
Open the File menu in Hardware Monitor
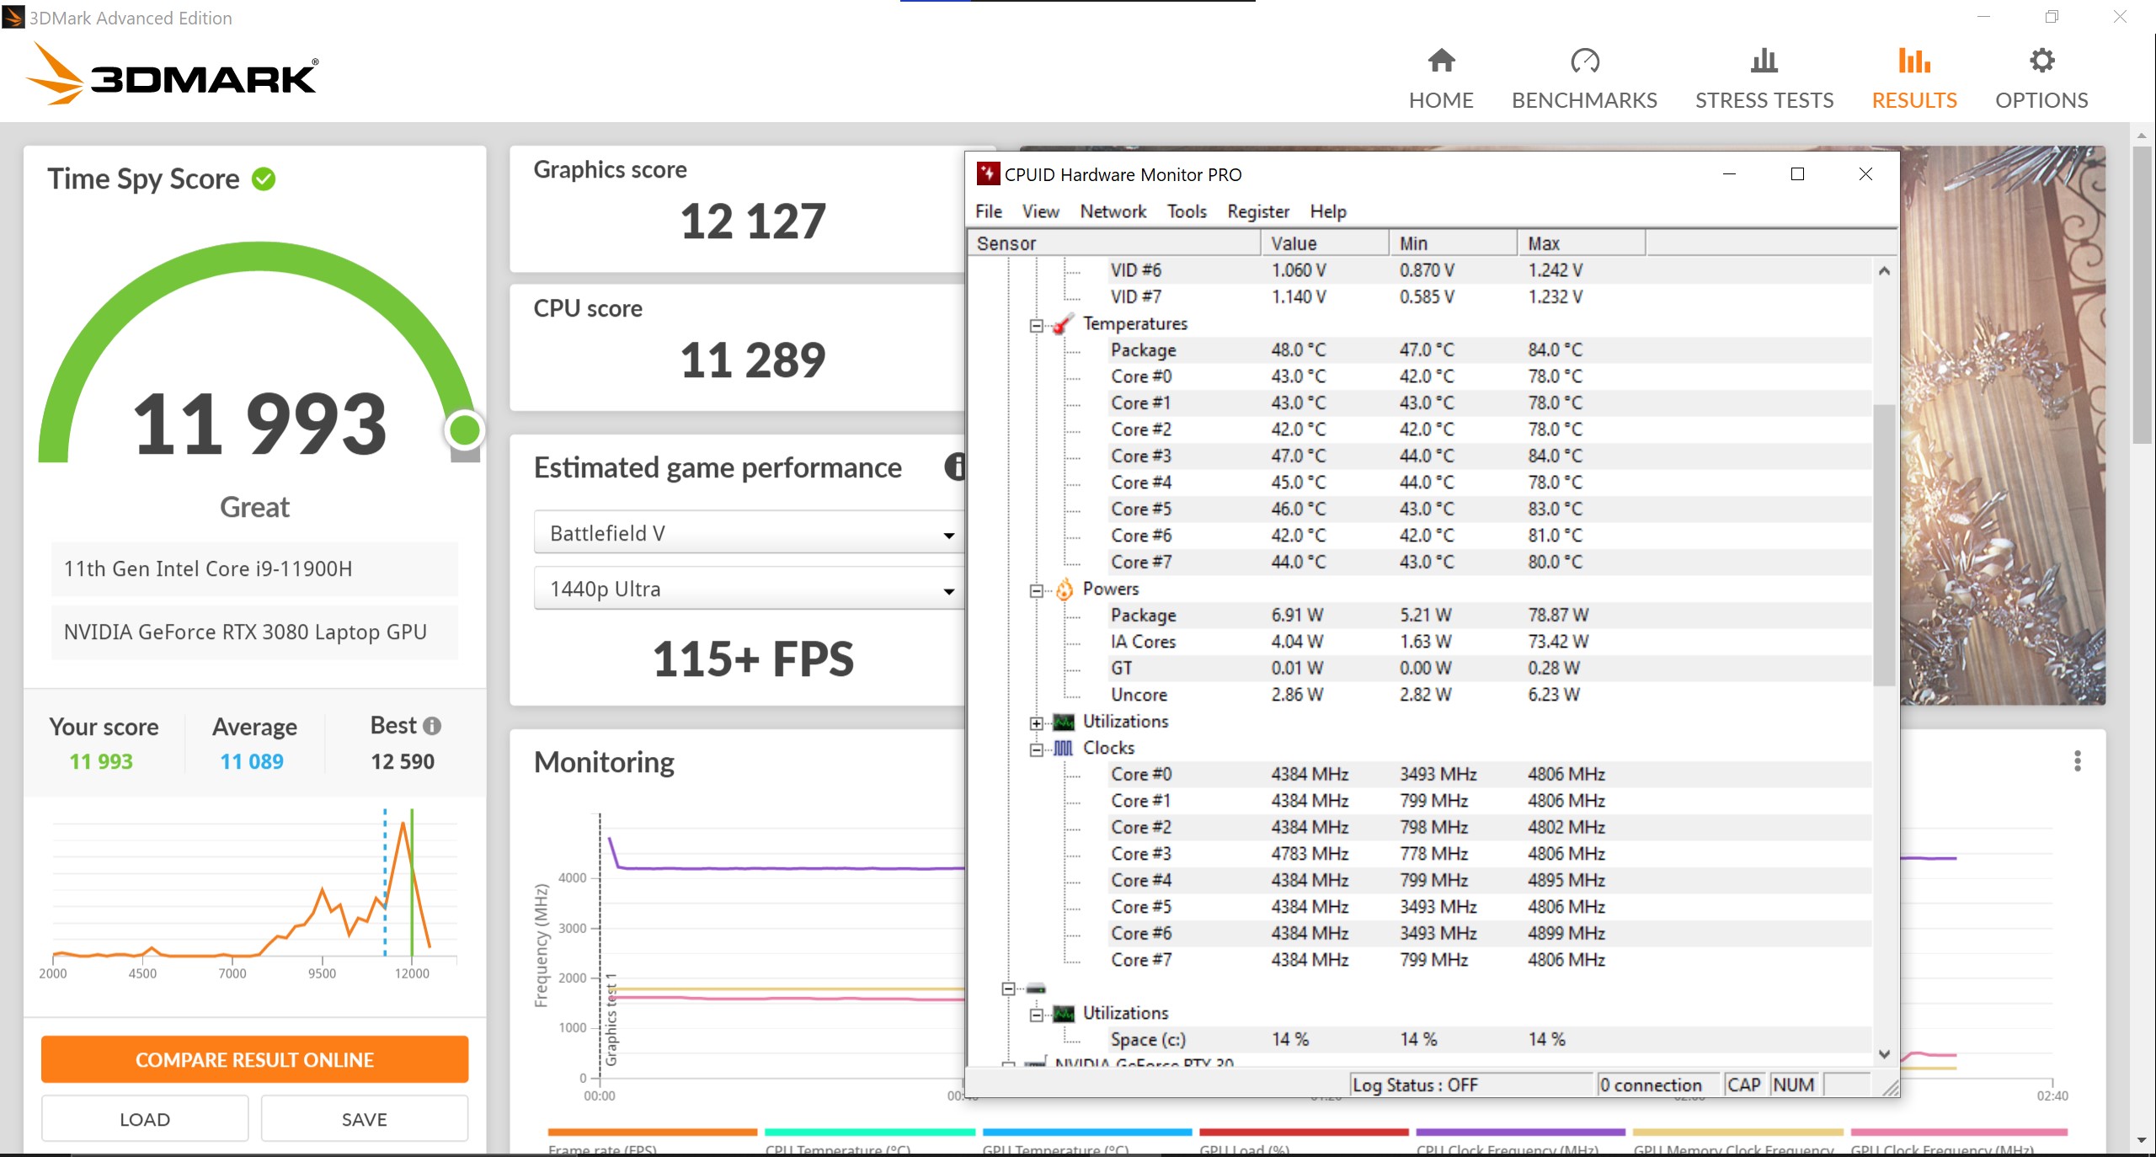pyautogui.click(x=989, y=211)
